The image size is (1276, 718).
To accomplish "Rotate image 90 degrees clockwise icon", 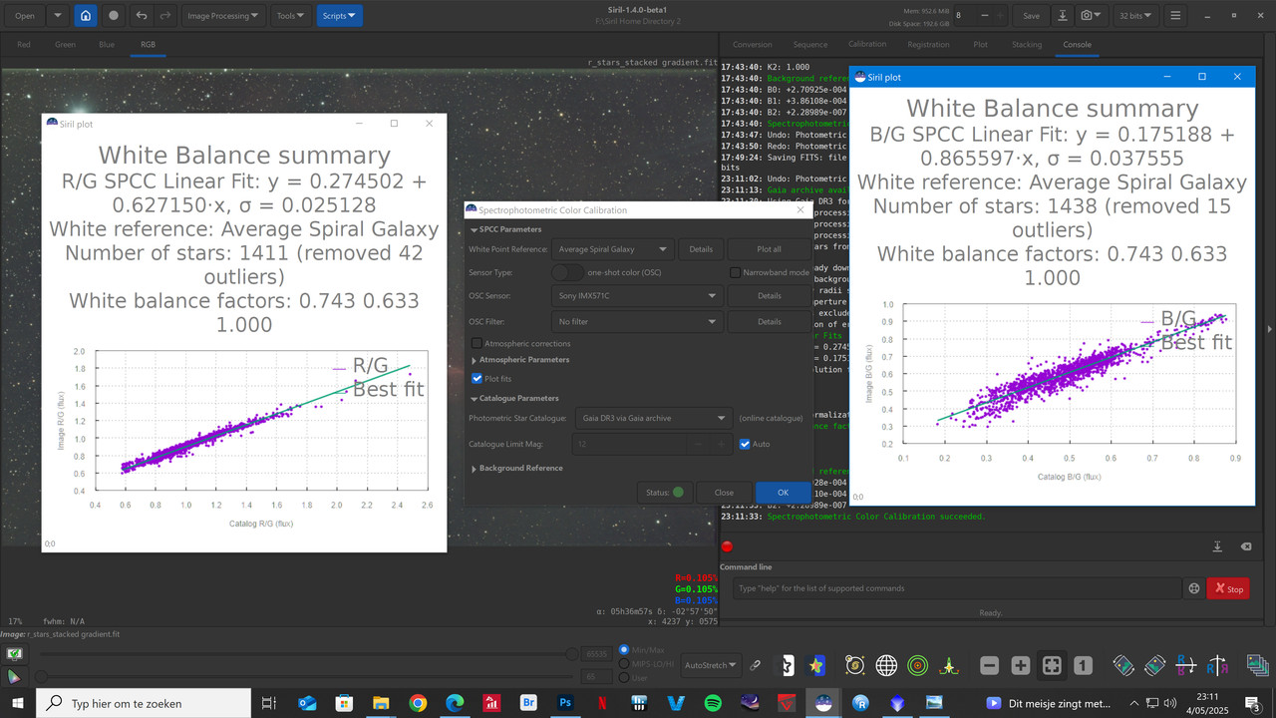I will [x=1154, y=665].
